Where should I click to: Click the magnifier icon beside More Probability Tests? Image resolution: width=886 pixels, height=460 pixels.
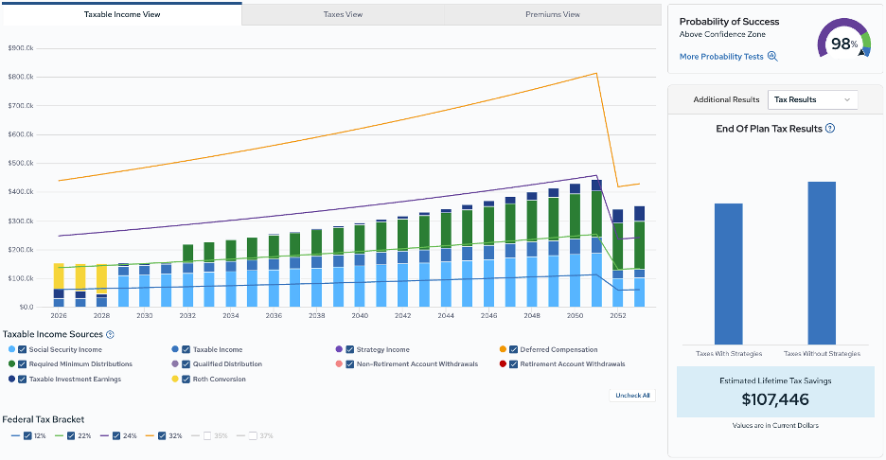[772, 57]
